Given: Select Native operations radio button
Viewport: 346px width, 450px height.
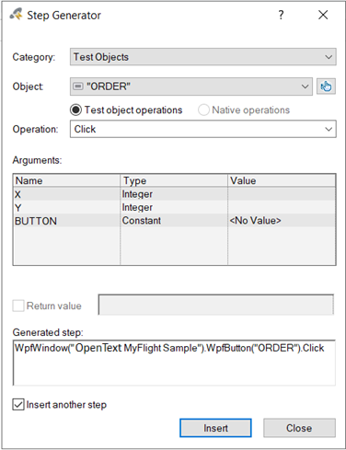Looking at the screenshot, I should pyautogui.click(x=203, y=110).
